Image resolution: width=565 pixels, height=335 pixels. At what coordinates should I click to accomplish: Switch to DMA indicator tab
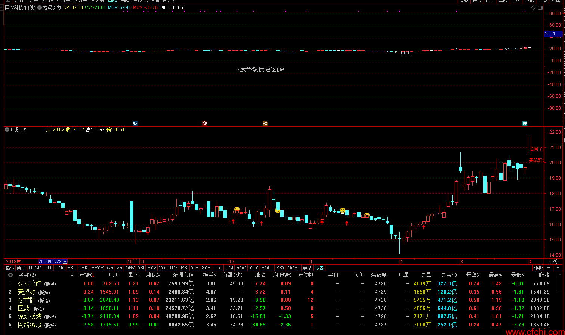point(60,268)
